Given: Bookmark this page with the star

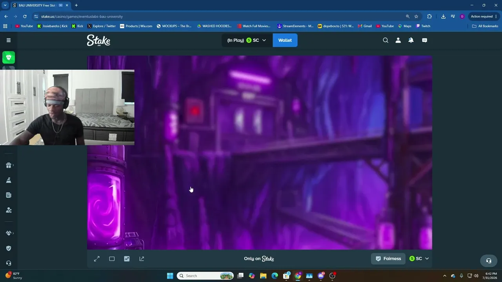Looking at the screenshot, I should [416, 16].
